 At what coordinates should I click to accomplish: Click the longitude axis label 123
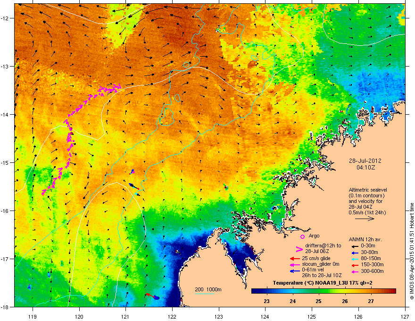pyautogui.click(x=219, y=316)
